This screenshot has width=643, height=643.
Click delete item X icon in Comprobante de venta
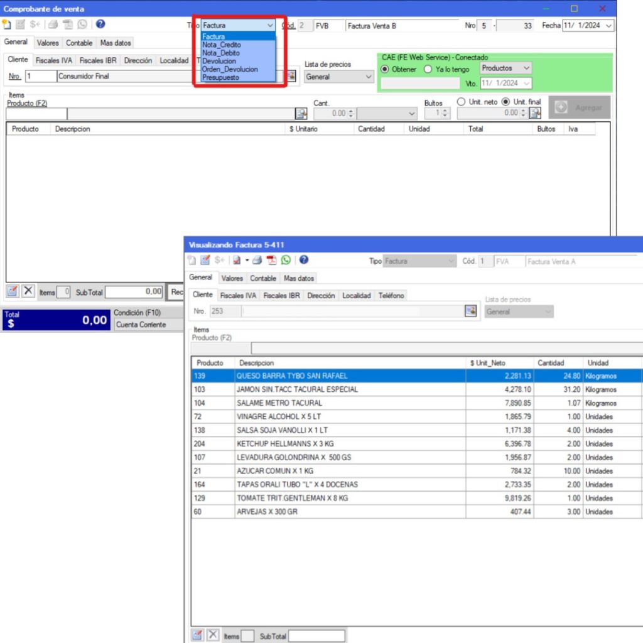pos(28,291)
